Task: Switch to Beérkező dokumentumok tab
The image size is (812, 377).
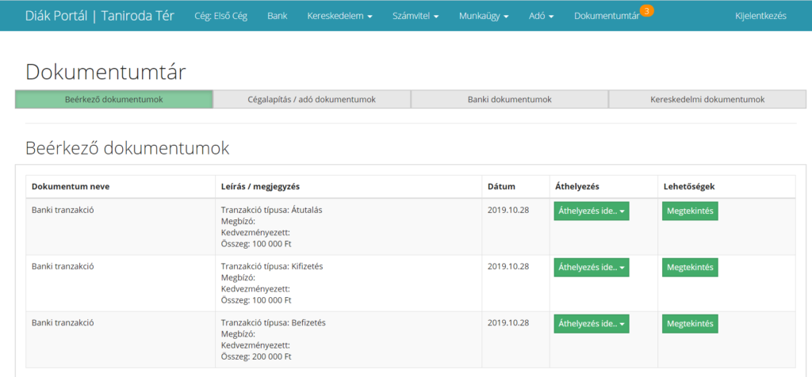Action: 114,100
